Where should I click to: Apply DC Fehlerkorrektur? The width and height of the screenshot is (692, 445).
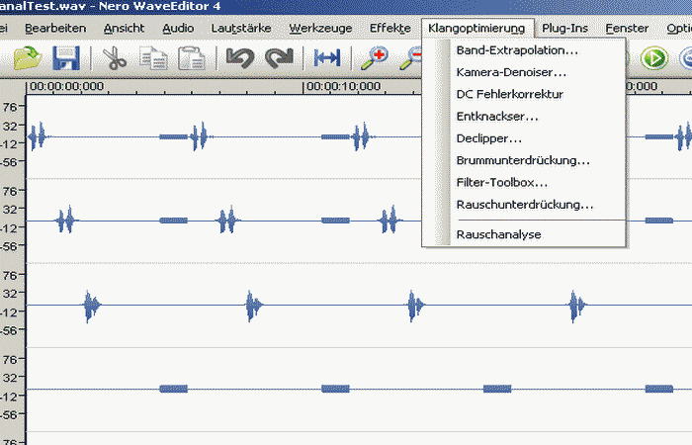click(x=509, y=94)
